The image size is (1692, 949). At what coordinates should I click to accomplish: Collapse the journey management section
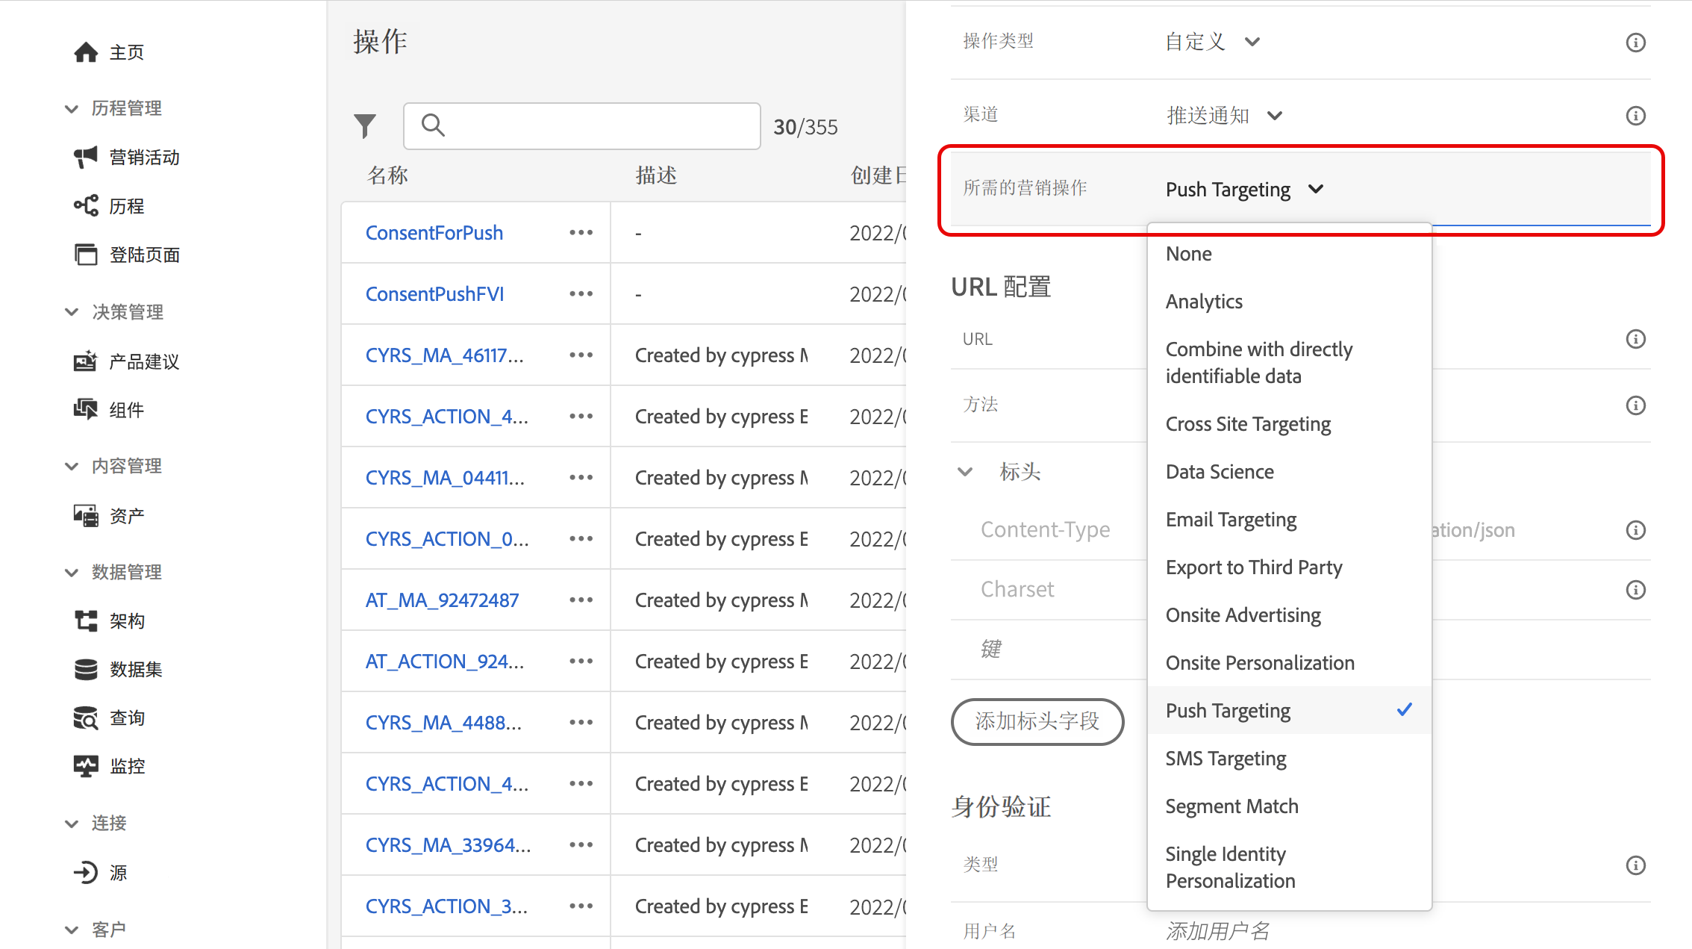[x=72, y=109]
